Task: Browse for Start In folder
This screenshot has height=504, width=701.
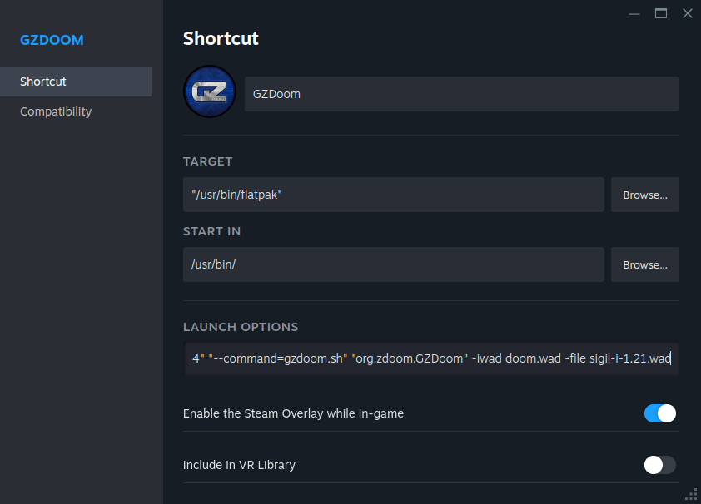Action: 644,264
